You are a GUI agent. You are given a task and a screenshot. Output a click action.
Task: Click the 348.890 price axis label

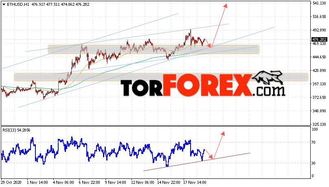(x=319, y=111)
